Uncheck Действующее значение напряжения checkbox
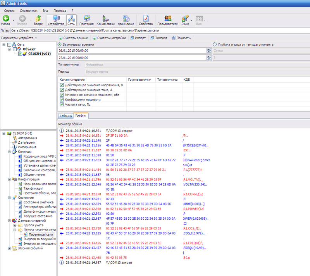The height and width of the screenshot is (276, 310). (x=62, y=85)
